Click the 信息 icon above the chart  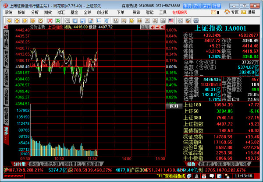click(145, 27)
